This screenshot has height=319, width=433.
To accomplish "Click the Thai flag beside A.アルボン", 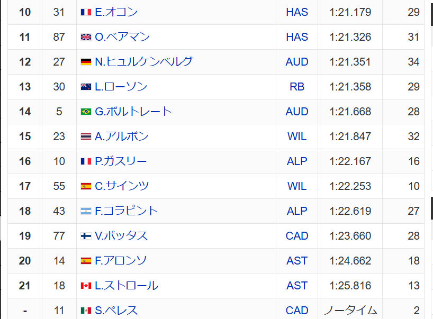I will point(86,136).
